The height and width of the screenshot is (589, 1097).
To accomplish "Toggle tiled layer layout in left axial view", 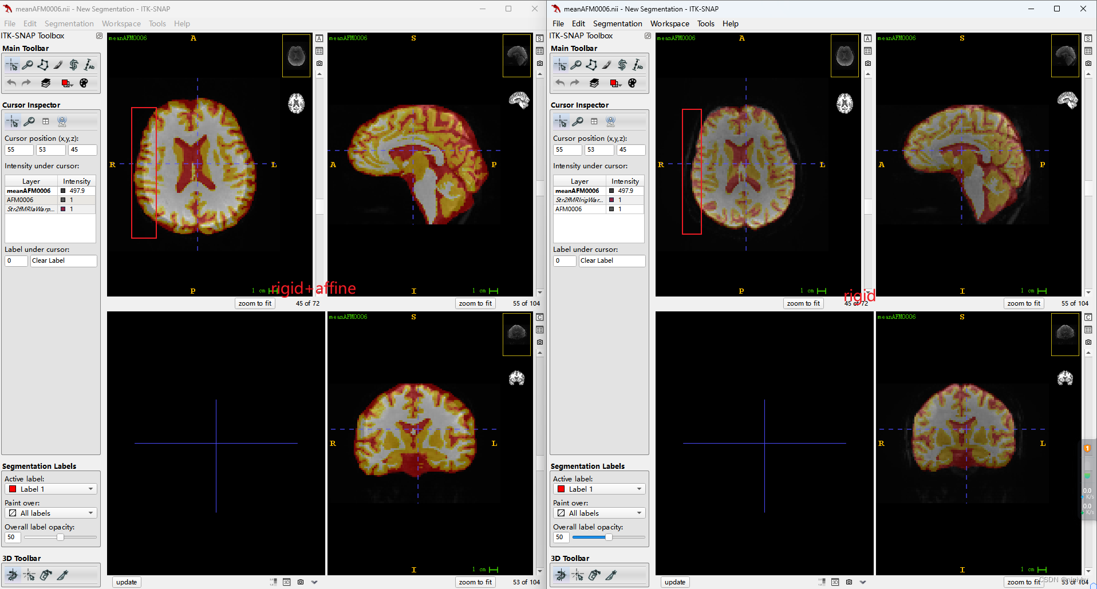I will pyautogui.click(x=319, y=51).
